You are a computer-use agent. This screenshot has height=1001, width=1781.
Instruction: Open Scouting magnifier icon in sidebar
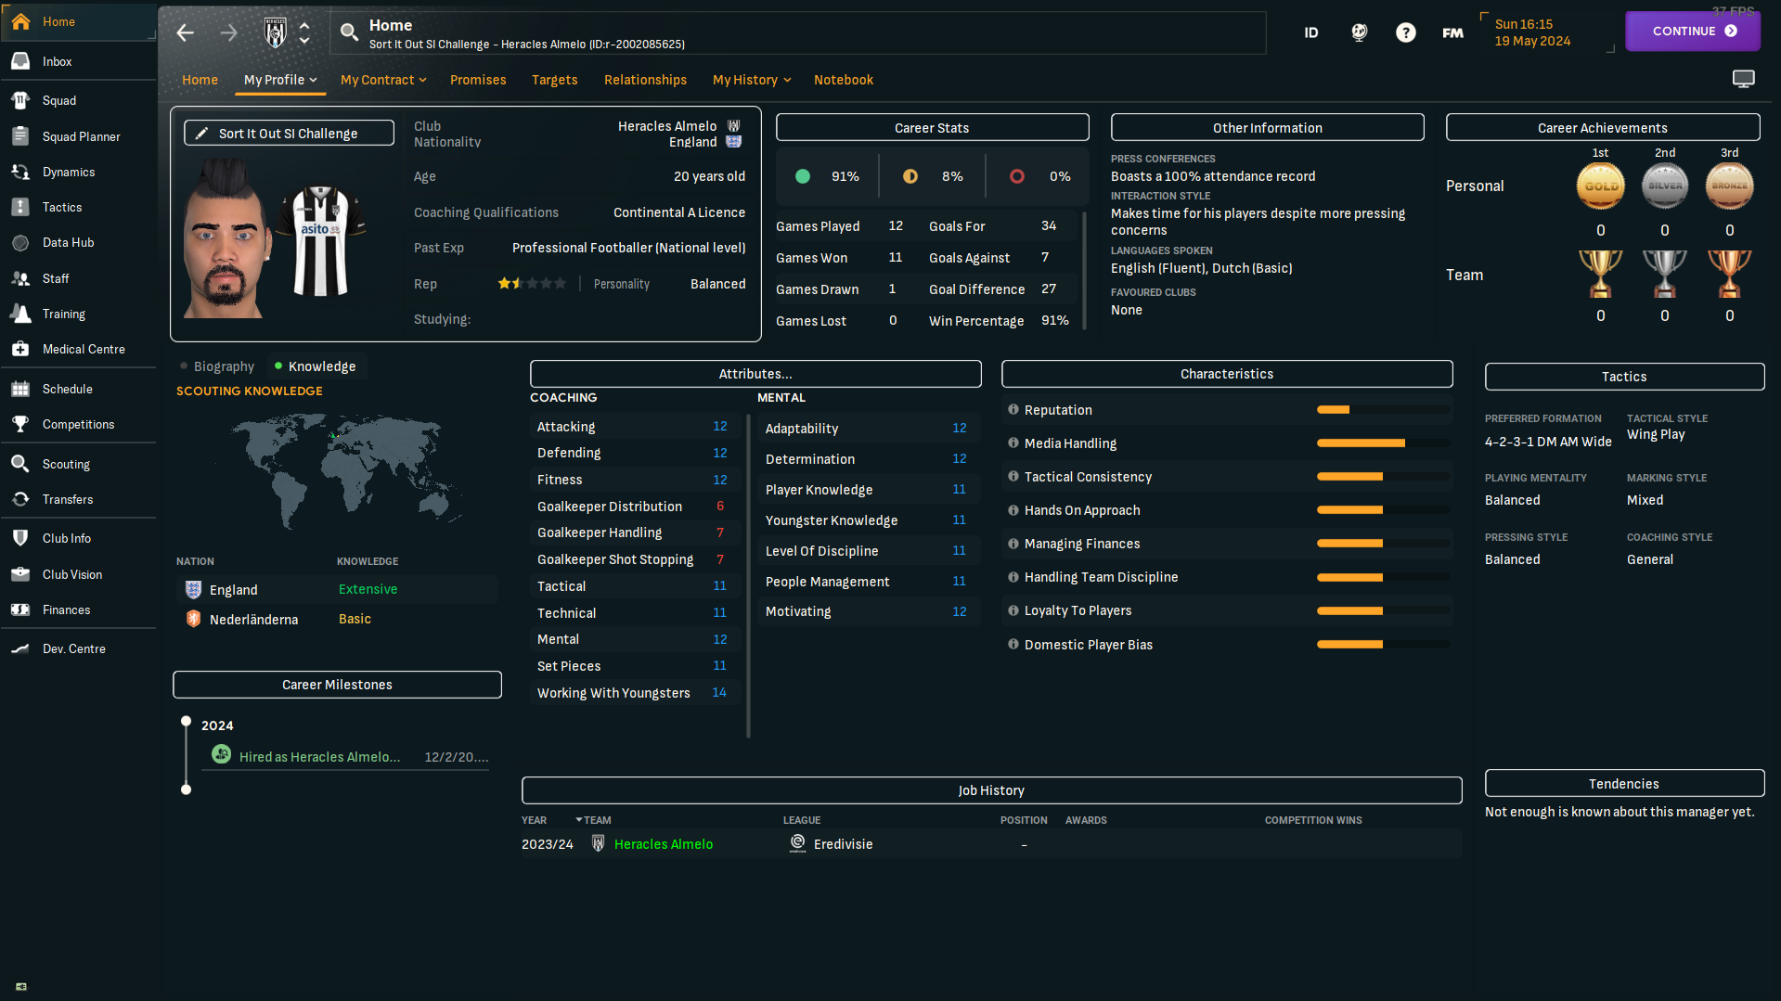tap(20, 464)
